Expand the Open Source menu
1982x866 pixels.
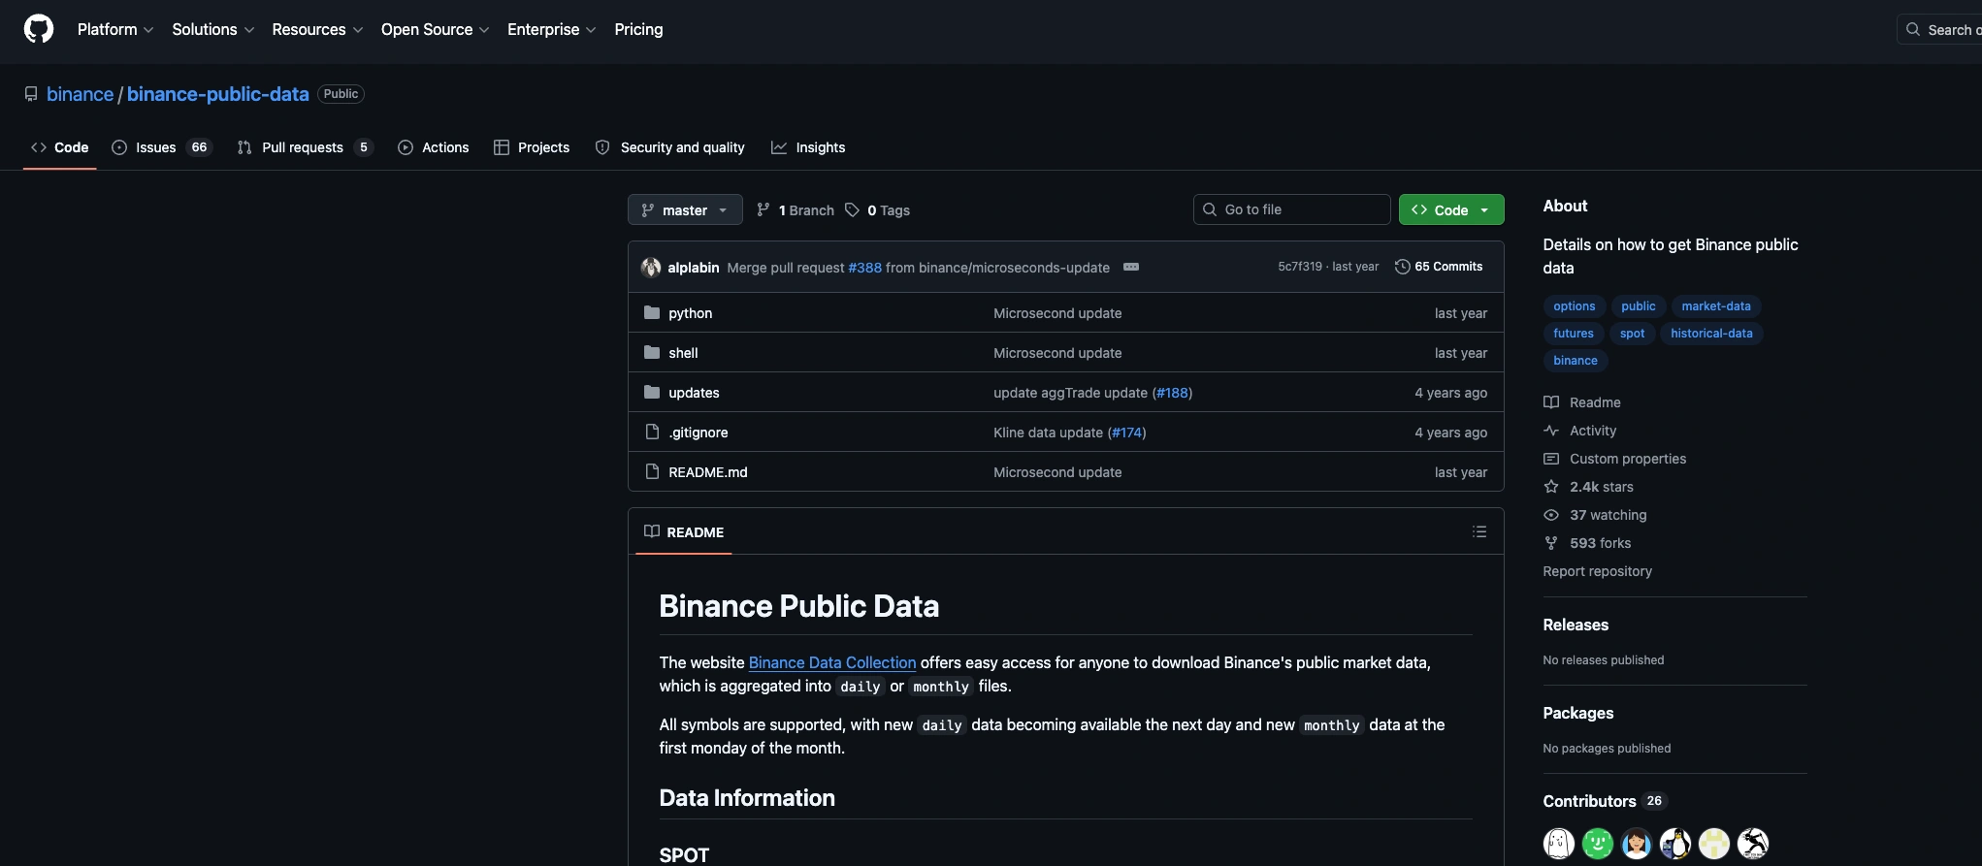point(435,29)
